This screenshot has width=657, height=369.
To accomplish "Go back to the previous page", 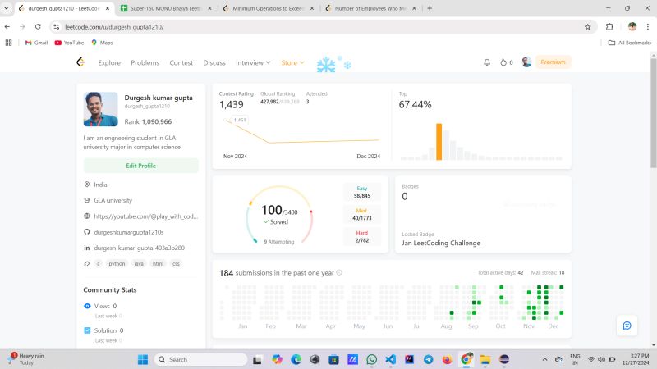I will (x=7, y=27).
